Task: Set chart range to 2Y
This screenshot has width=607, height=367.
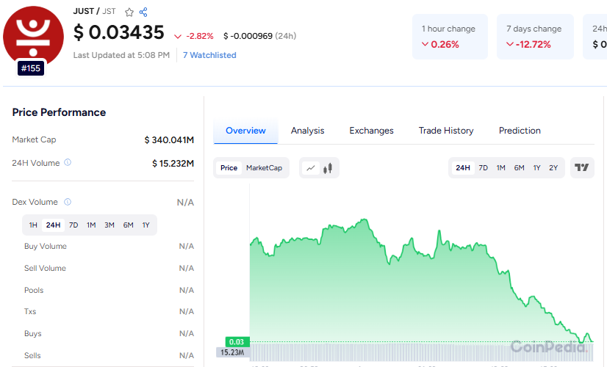Action: click(553, 168)
